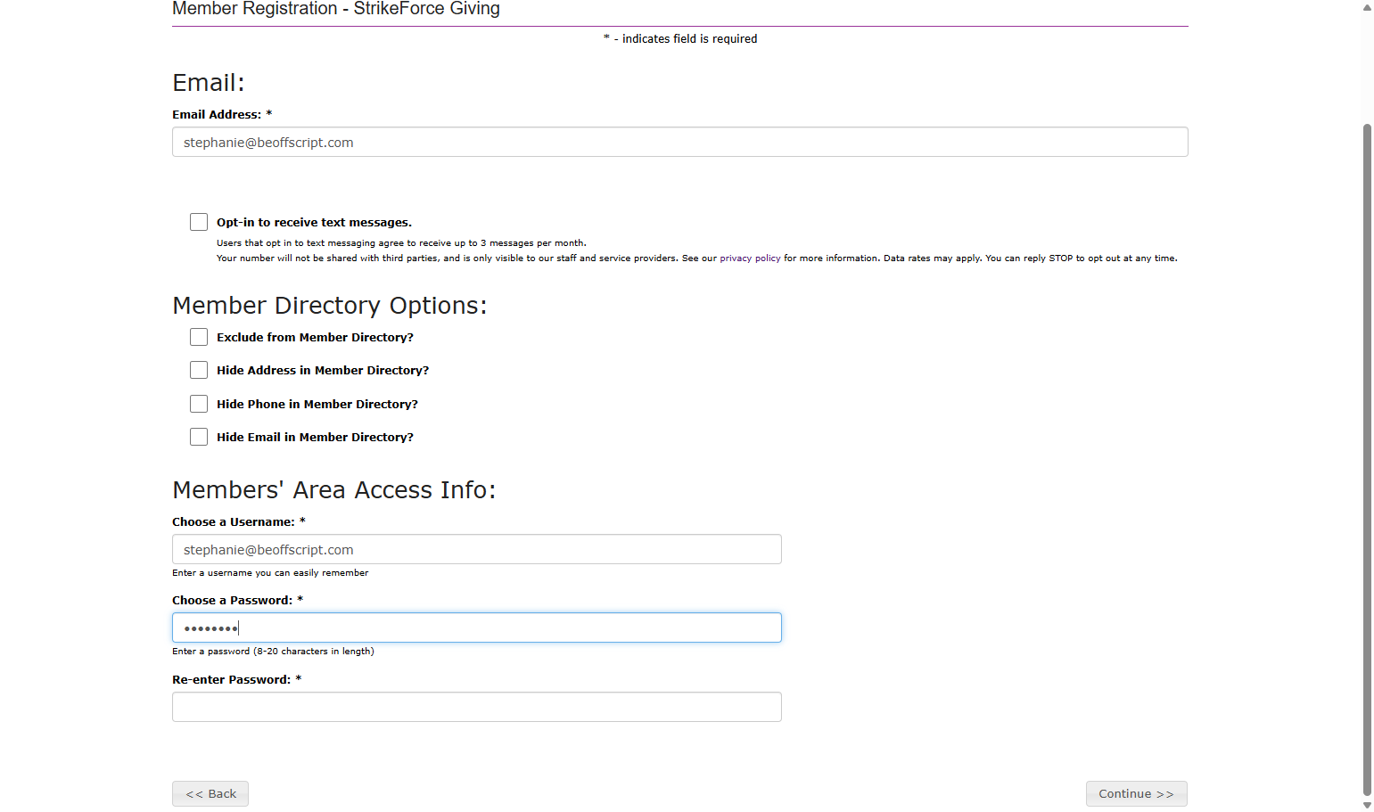This screenshot has height=812, width=1374.
Task: Click the 'Choose a Username:' label
Action: point(239,522)
